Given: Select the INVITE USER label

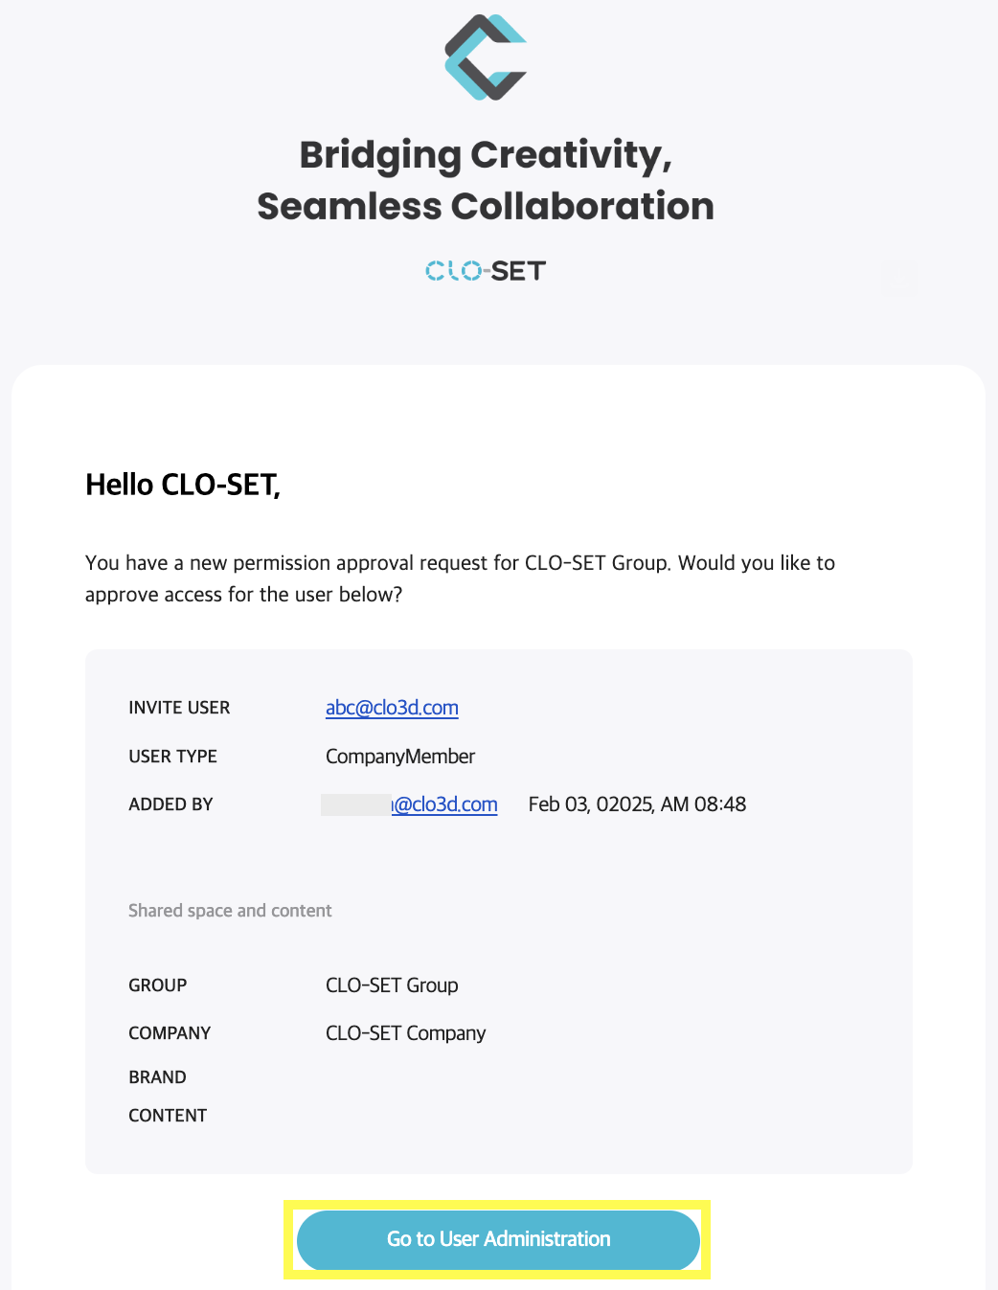Looking at the screenshot, I should pyautogui.click(x=179, y=708).
